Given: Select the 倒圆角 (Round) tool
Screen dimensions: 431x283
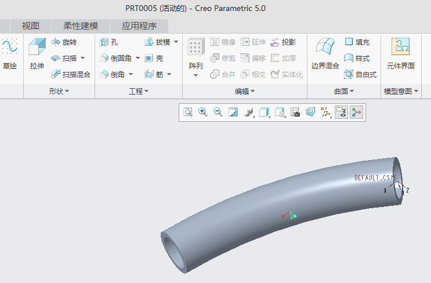Looking at the screenshot, I should click(116, 58).
